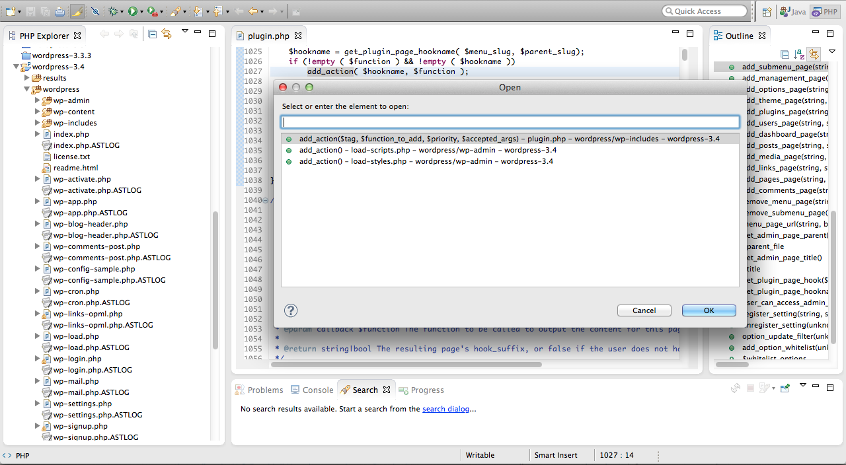Collapse the wordpress-3.4 project node
846x465 pixels.
(x=17, y=67)
